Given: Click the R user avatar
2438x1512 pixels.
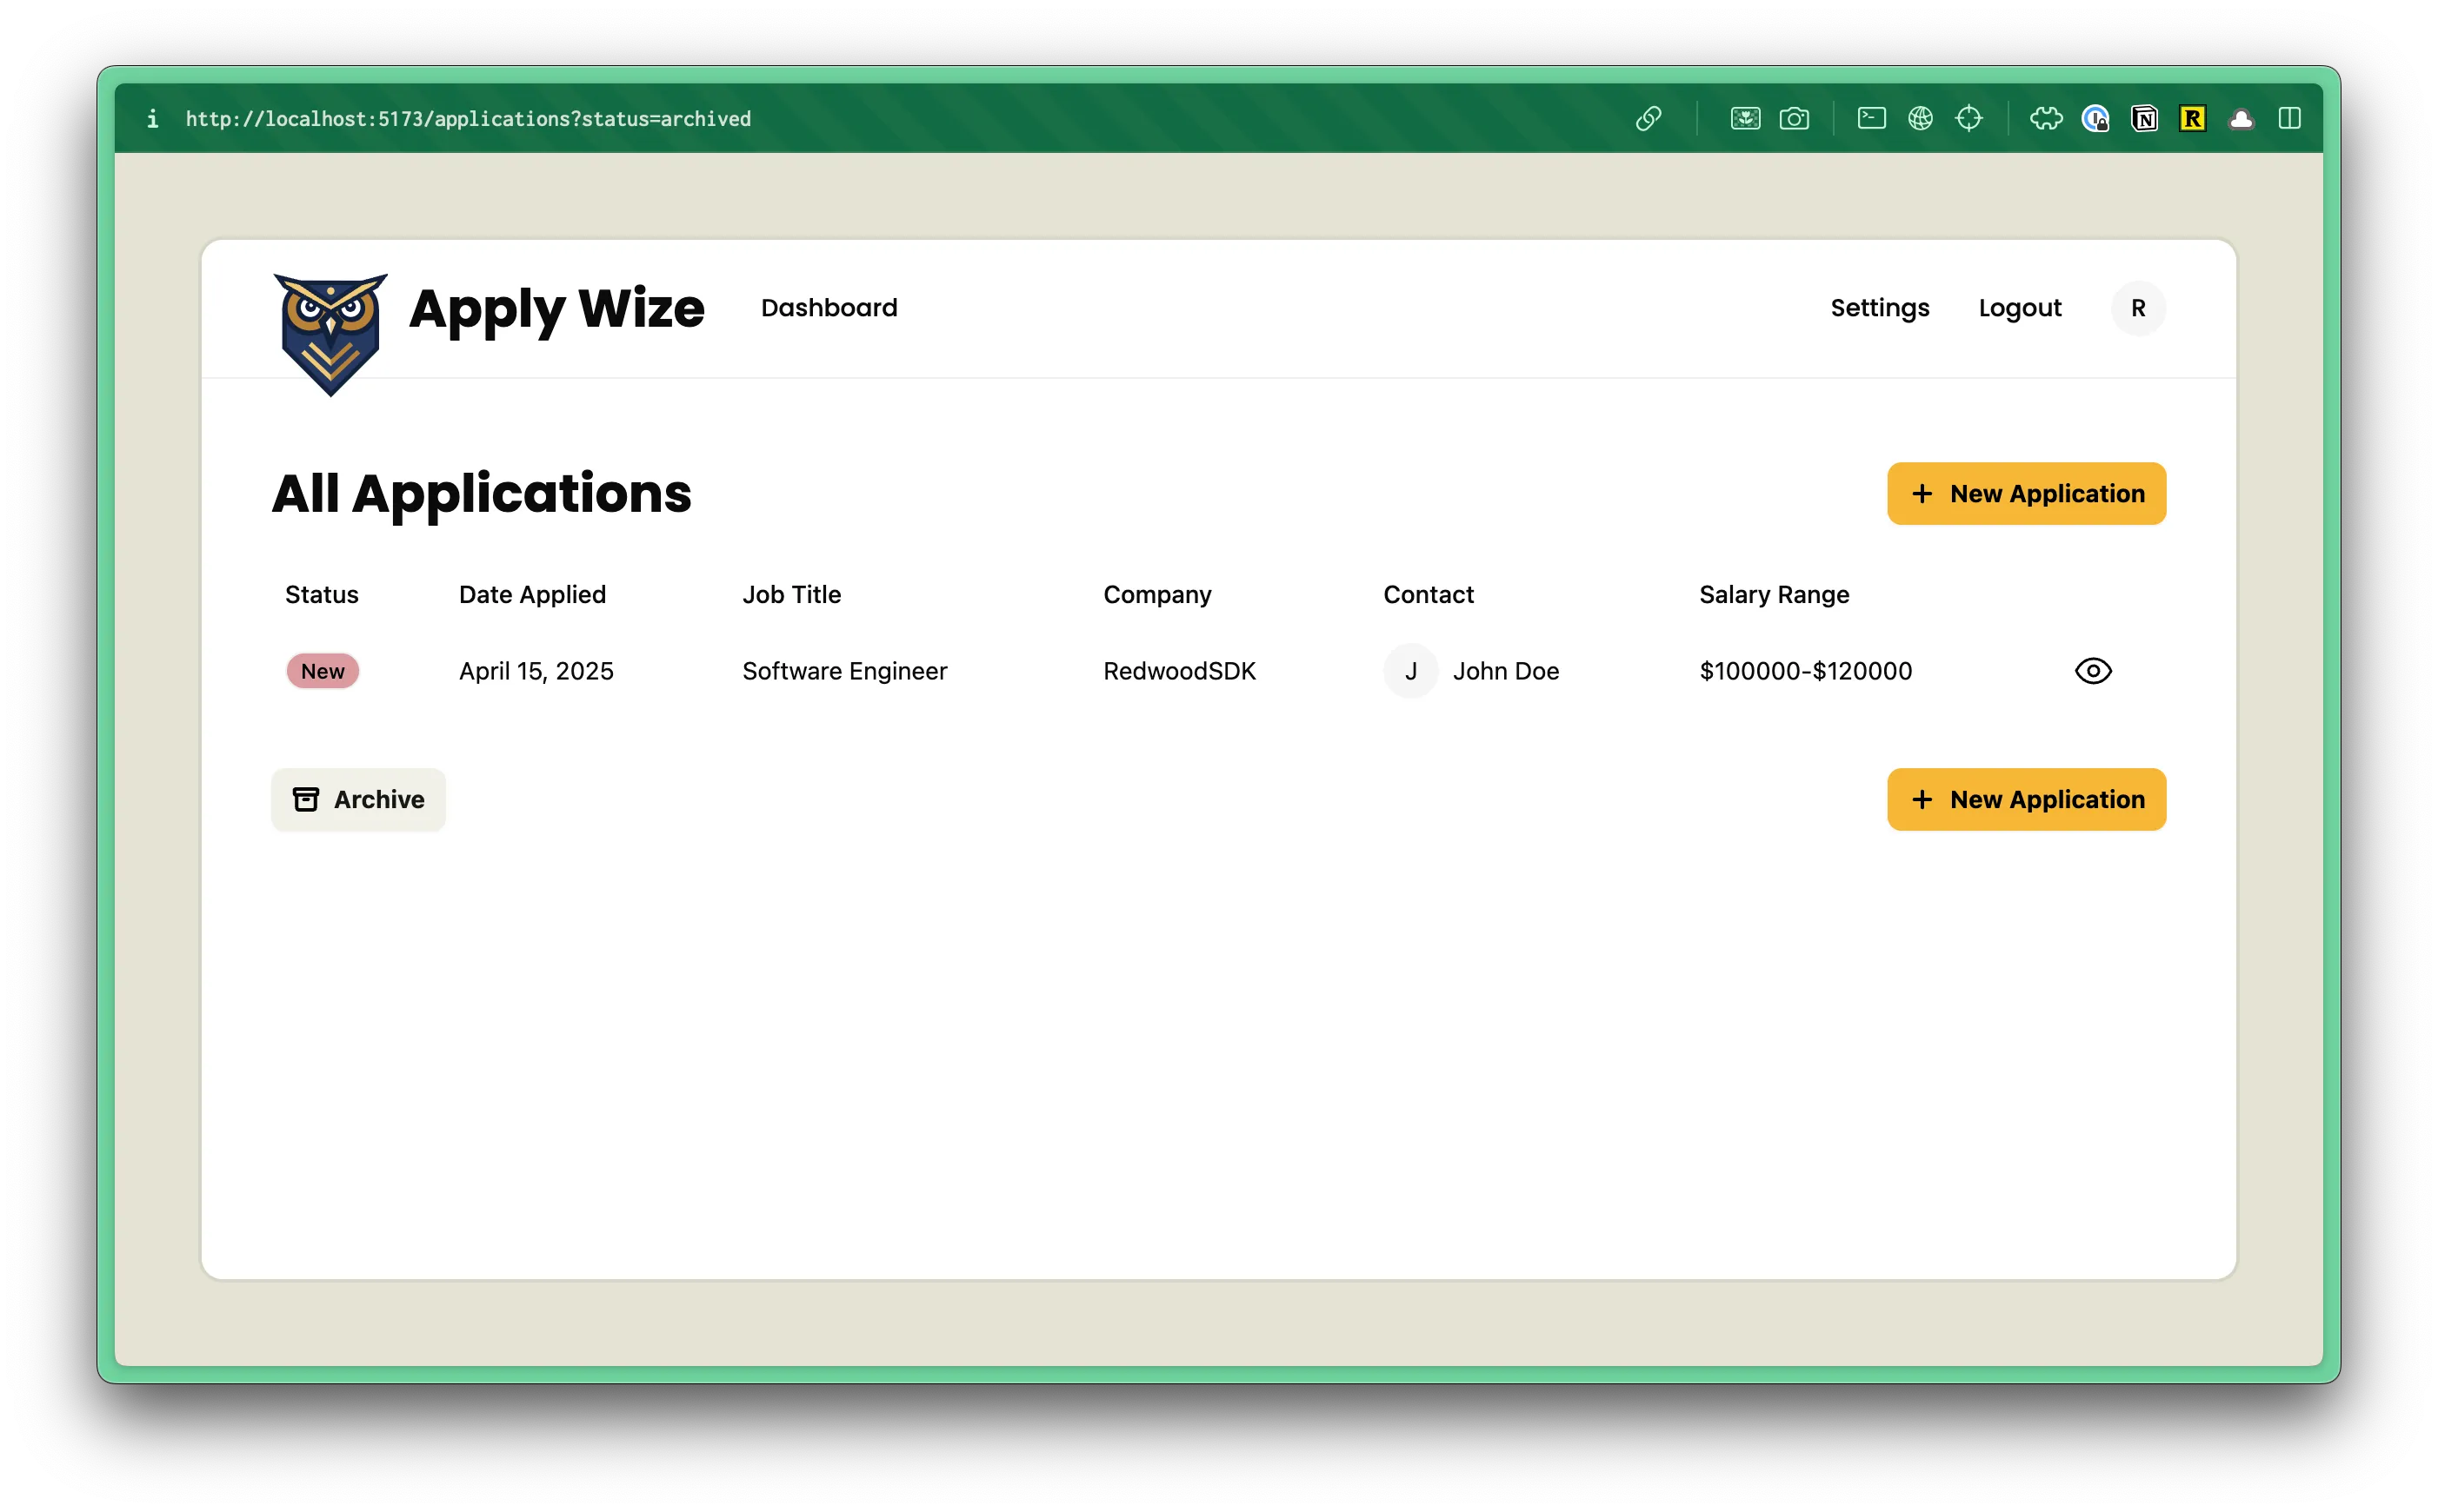Looking at the screenshot, I should tap(2138, 308).
